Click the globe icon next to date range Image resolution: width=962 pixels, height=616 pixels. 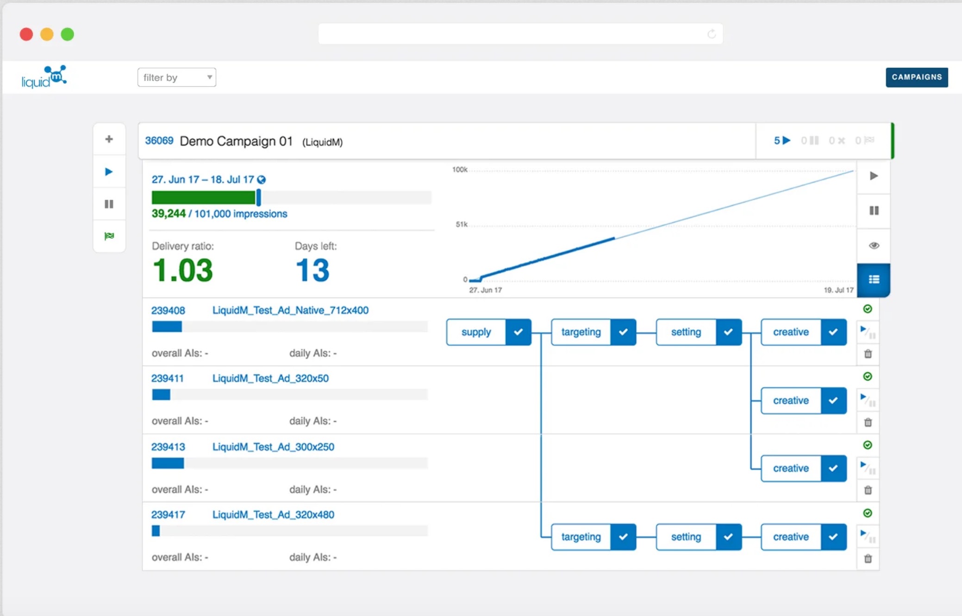[x=262, y=180]
